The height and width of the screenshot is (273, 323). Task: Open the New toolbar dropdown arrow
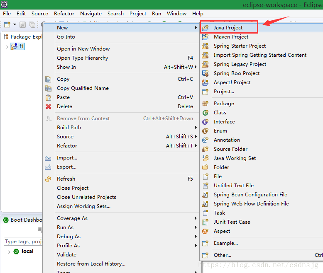15,25
